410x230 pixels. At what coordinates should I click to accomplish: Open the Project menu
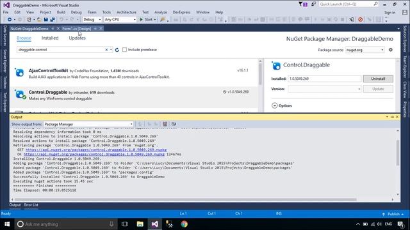[45, 12]
